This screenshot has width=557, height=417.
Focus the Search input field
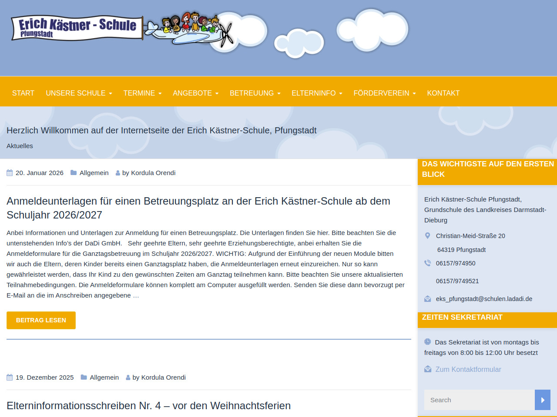[x=479, y=400]
